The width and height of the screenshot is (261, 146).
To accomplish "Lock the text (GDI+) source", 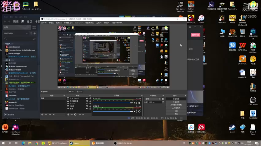I will (90, 98).
